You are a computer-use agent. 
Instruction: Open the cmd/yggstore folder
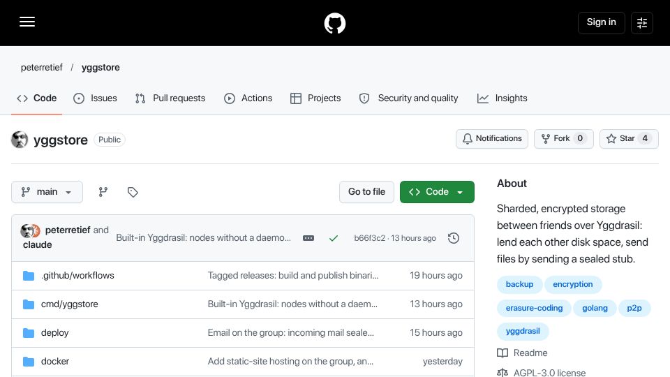point(70,304)
